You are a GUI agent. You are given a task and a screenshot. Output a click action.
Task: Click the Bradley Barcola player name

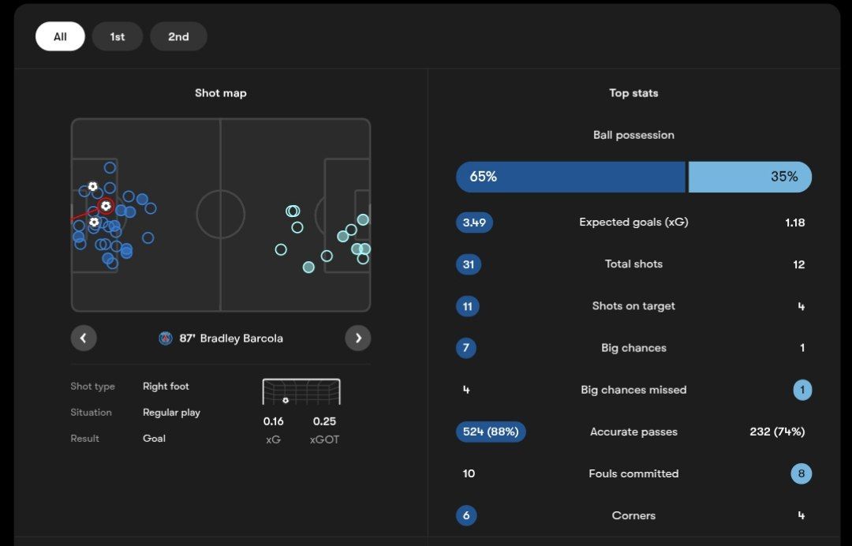[241, 338]
